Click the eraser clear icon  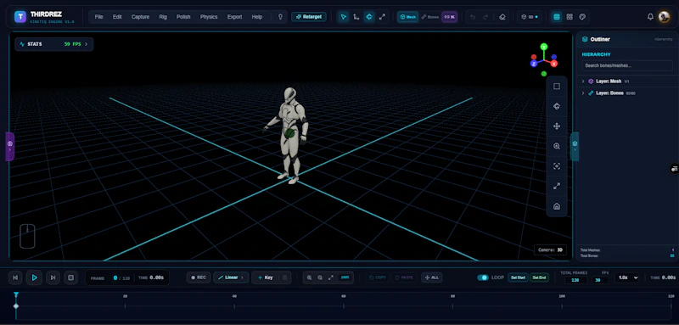[502, 17]
